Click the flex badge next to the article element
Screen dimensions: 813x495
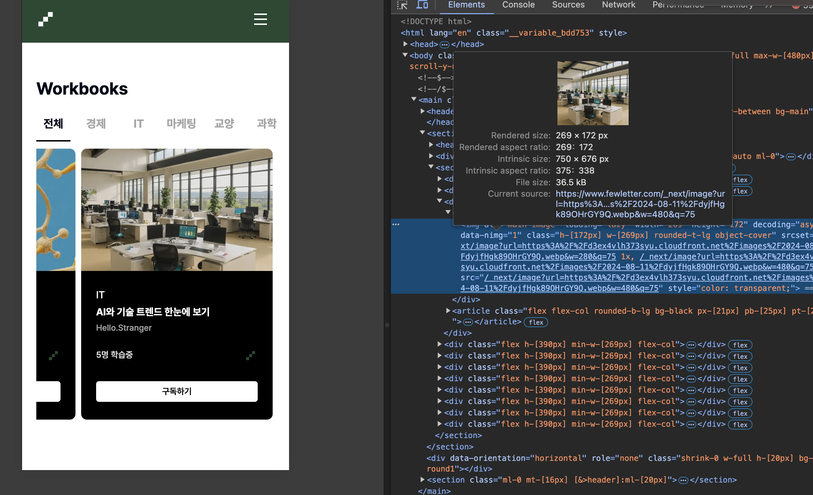click(536, 322)
